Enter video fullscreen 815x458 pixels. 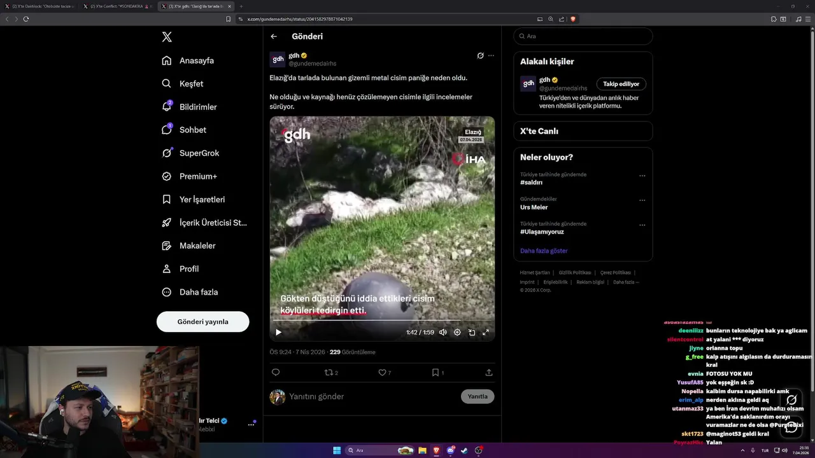(486, 332)
